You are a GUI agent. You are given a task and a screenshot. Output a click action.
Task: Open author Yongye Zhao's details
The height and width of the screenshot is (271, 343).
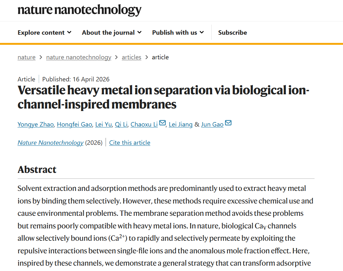tap(36, 124)
